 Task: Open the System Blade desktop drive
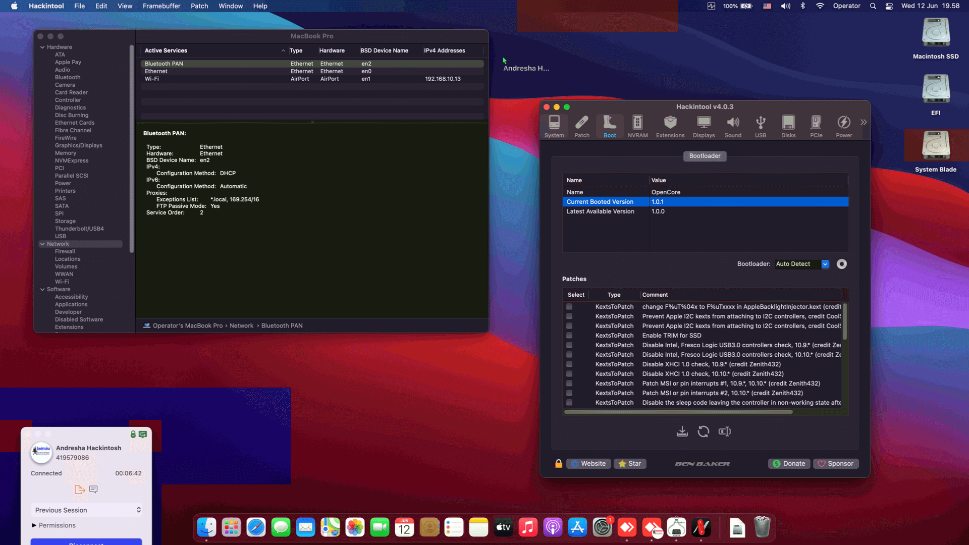click(936, 151)
